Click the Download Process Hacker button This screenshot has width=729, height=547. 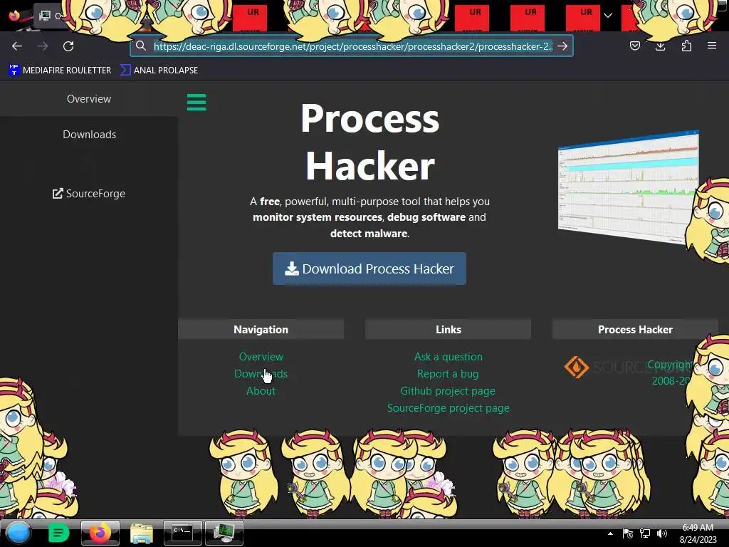pyautogui.click(x=369, y=269)
